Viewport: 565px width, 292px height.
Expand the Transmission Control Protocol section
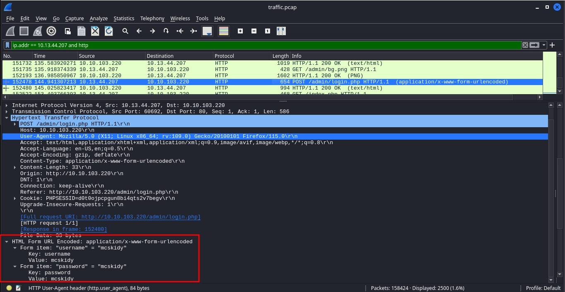[7, 112]
